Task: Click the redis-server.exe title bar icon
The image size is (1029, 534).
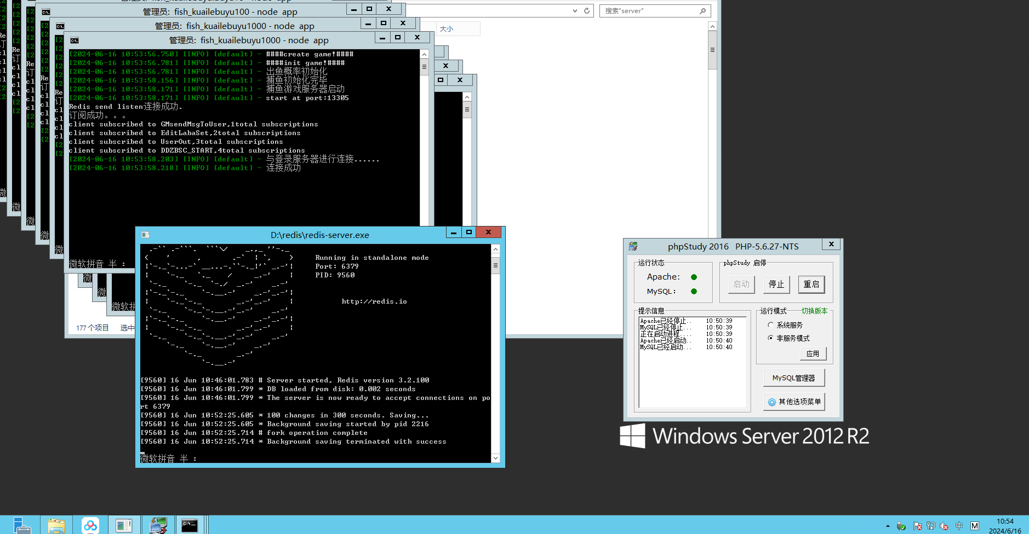Action: click(145, 235)
